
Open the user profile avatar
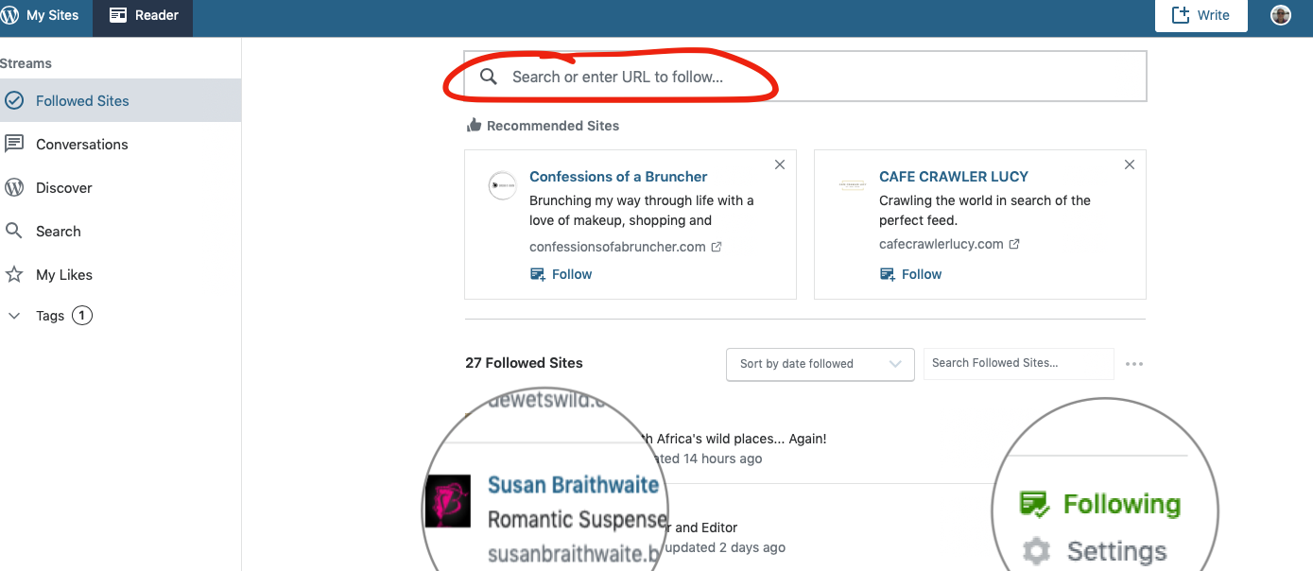(1281, 15)
